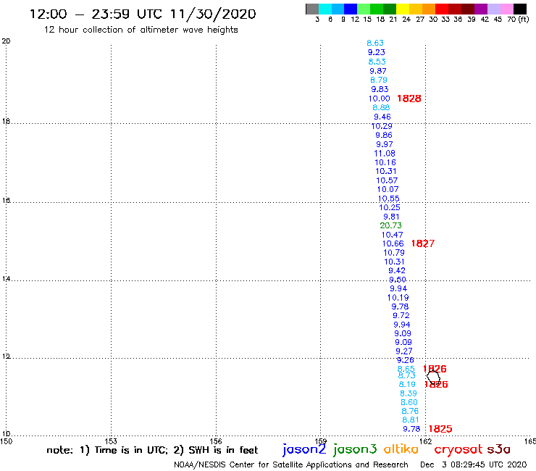Screen dimensions: 536x471
Task: Select the 8.53 wave height reading
Action: (377, 62)
